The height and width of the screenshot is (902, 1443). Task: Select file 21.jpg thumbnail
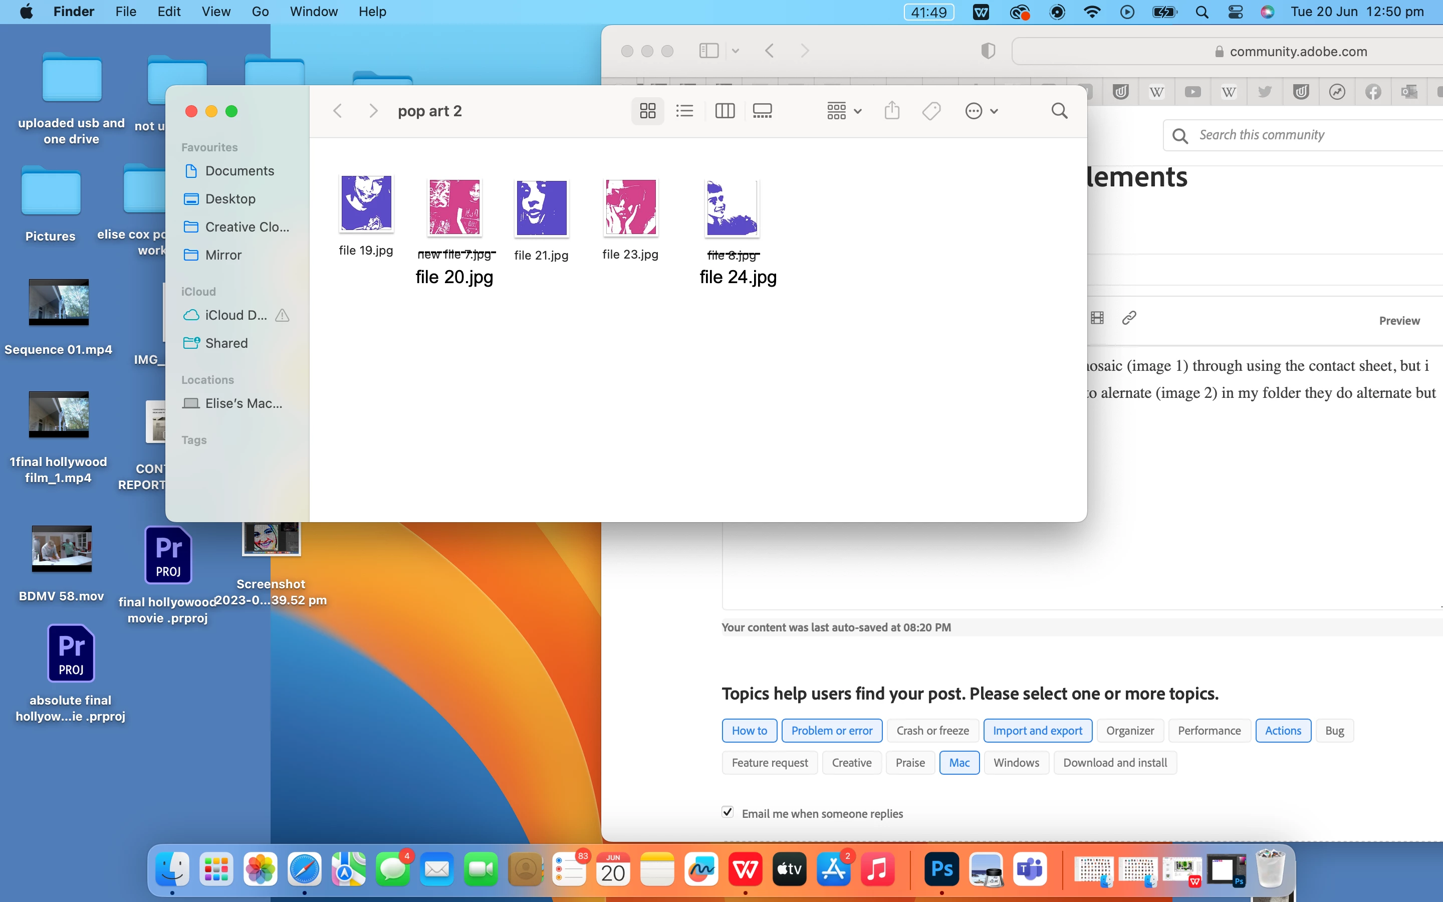point(542,207)
